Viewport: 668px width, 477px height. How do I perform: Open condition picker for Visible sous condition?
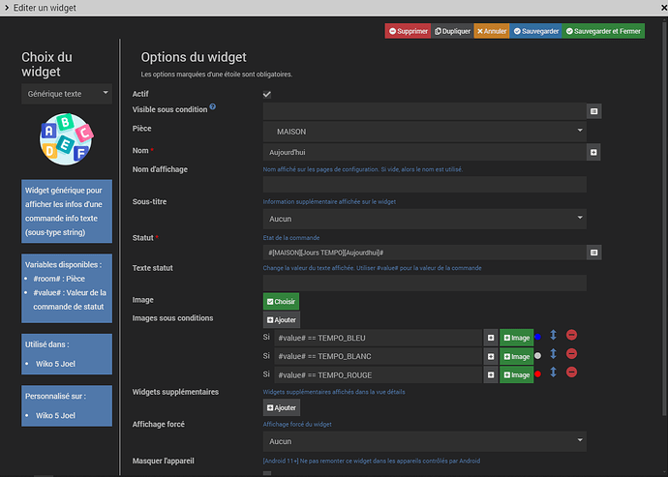[x=593, y=112]
